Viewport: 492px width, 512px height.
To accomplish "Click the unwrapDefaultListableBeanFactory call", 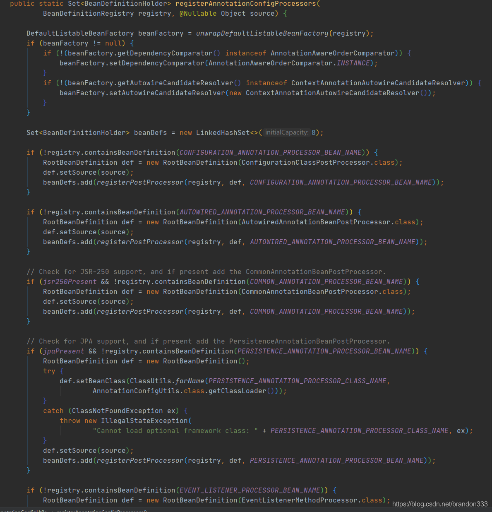I will pyautogui.click(x=262, y=34).
